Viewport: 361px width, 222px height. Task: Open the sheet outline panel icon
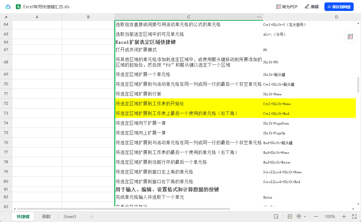point(276,217)
